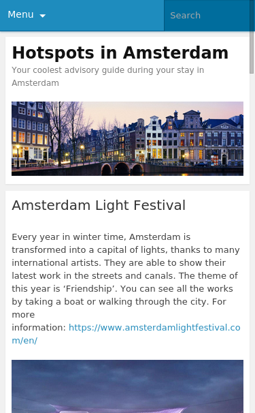Click the word 'Friendship' in the article
Image resolution: width=255 pixels, height=413 pixels.
[89, 289]
